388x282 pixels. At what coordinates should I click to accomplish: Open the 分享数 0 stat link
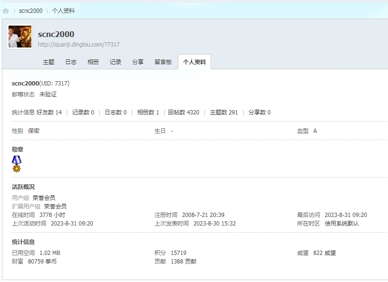[x=260, y=113]
